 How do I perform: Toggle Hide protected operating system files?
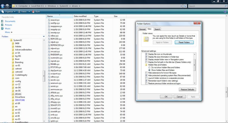[x=146, y=76]
